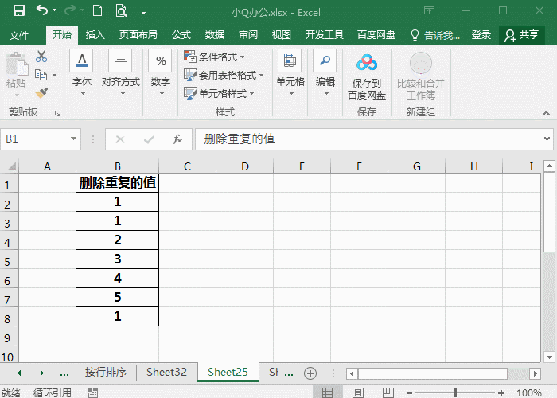Click the Save icon in quick access toolbar
Viewport: 557px width, 398px height.
point(18,11)
